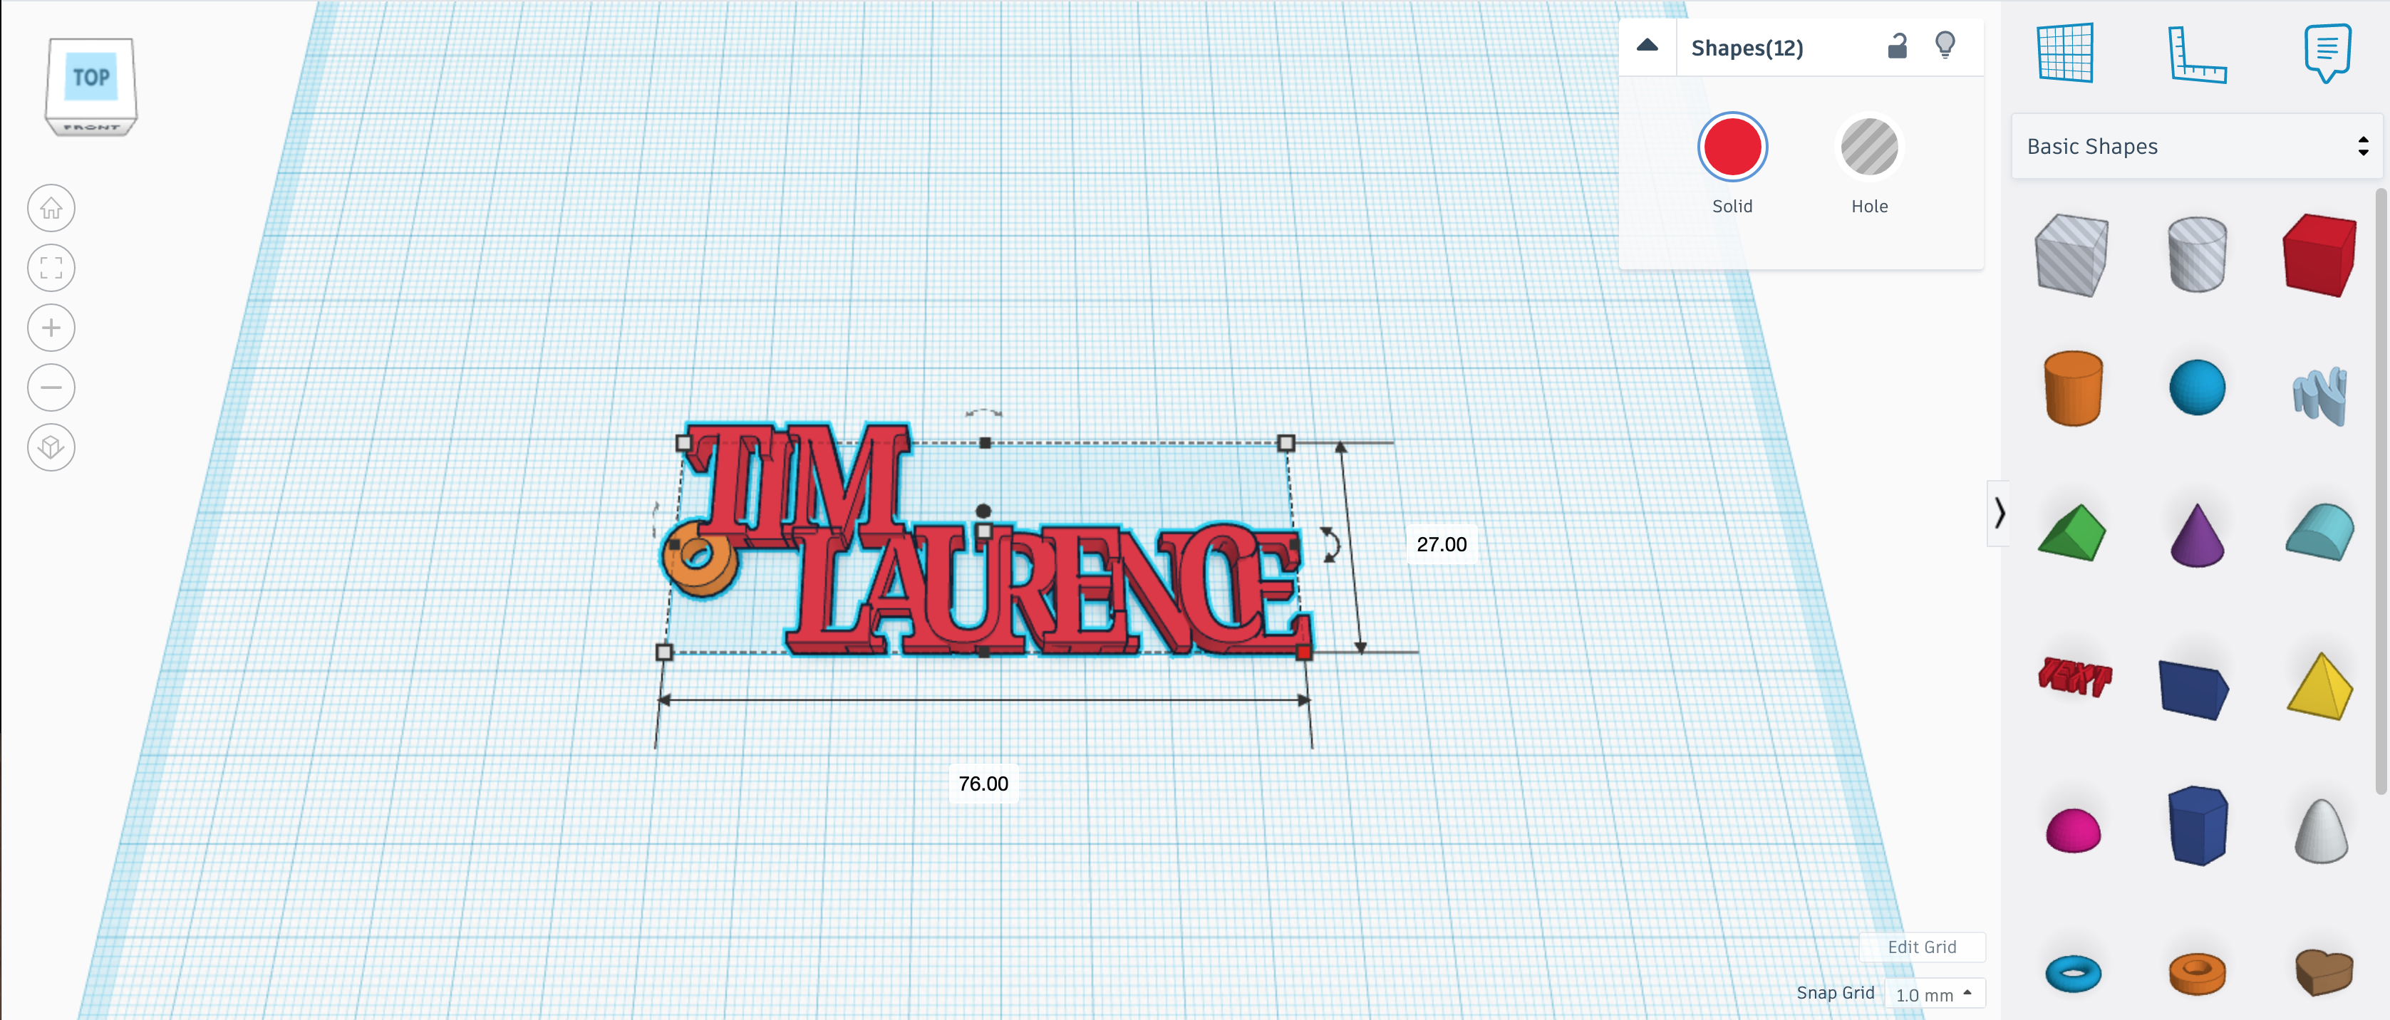Select the red Box shape
Image resolution: width=2390 pixels, height=1020 pixels.
tap(2319, 255)
